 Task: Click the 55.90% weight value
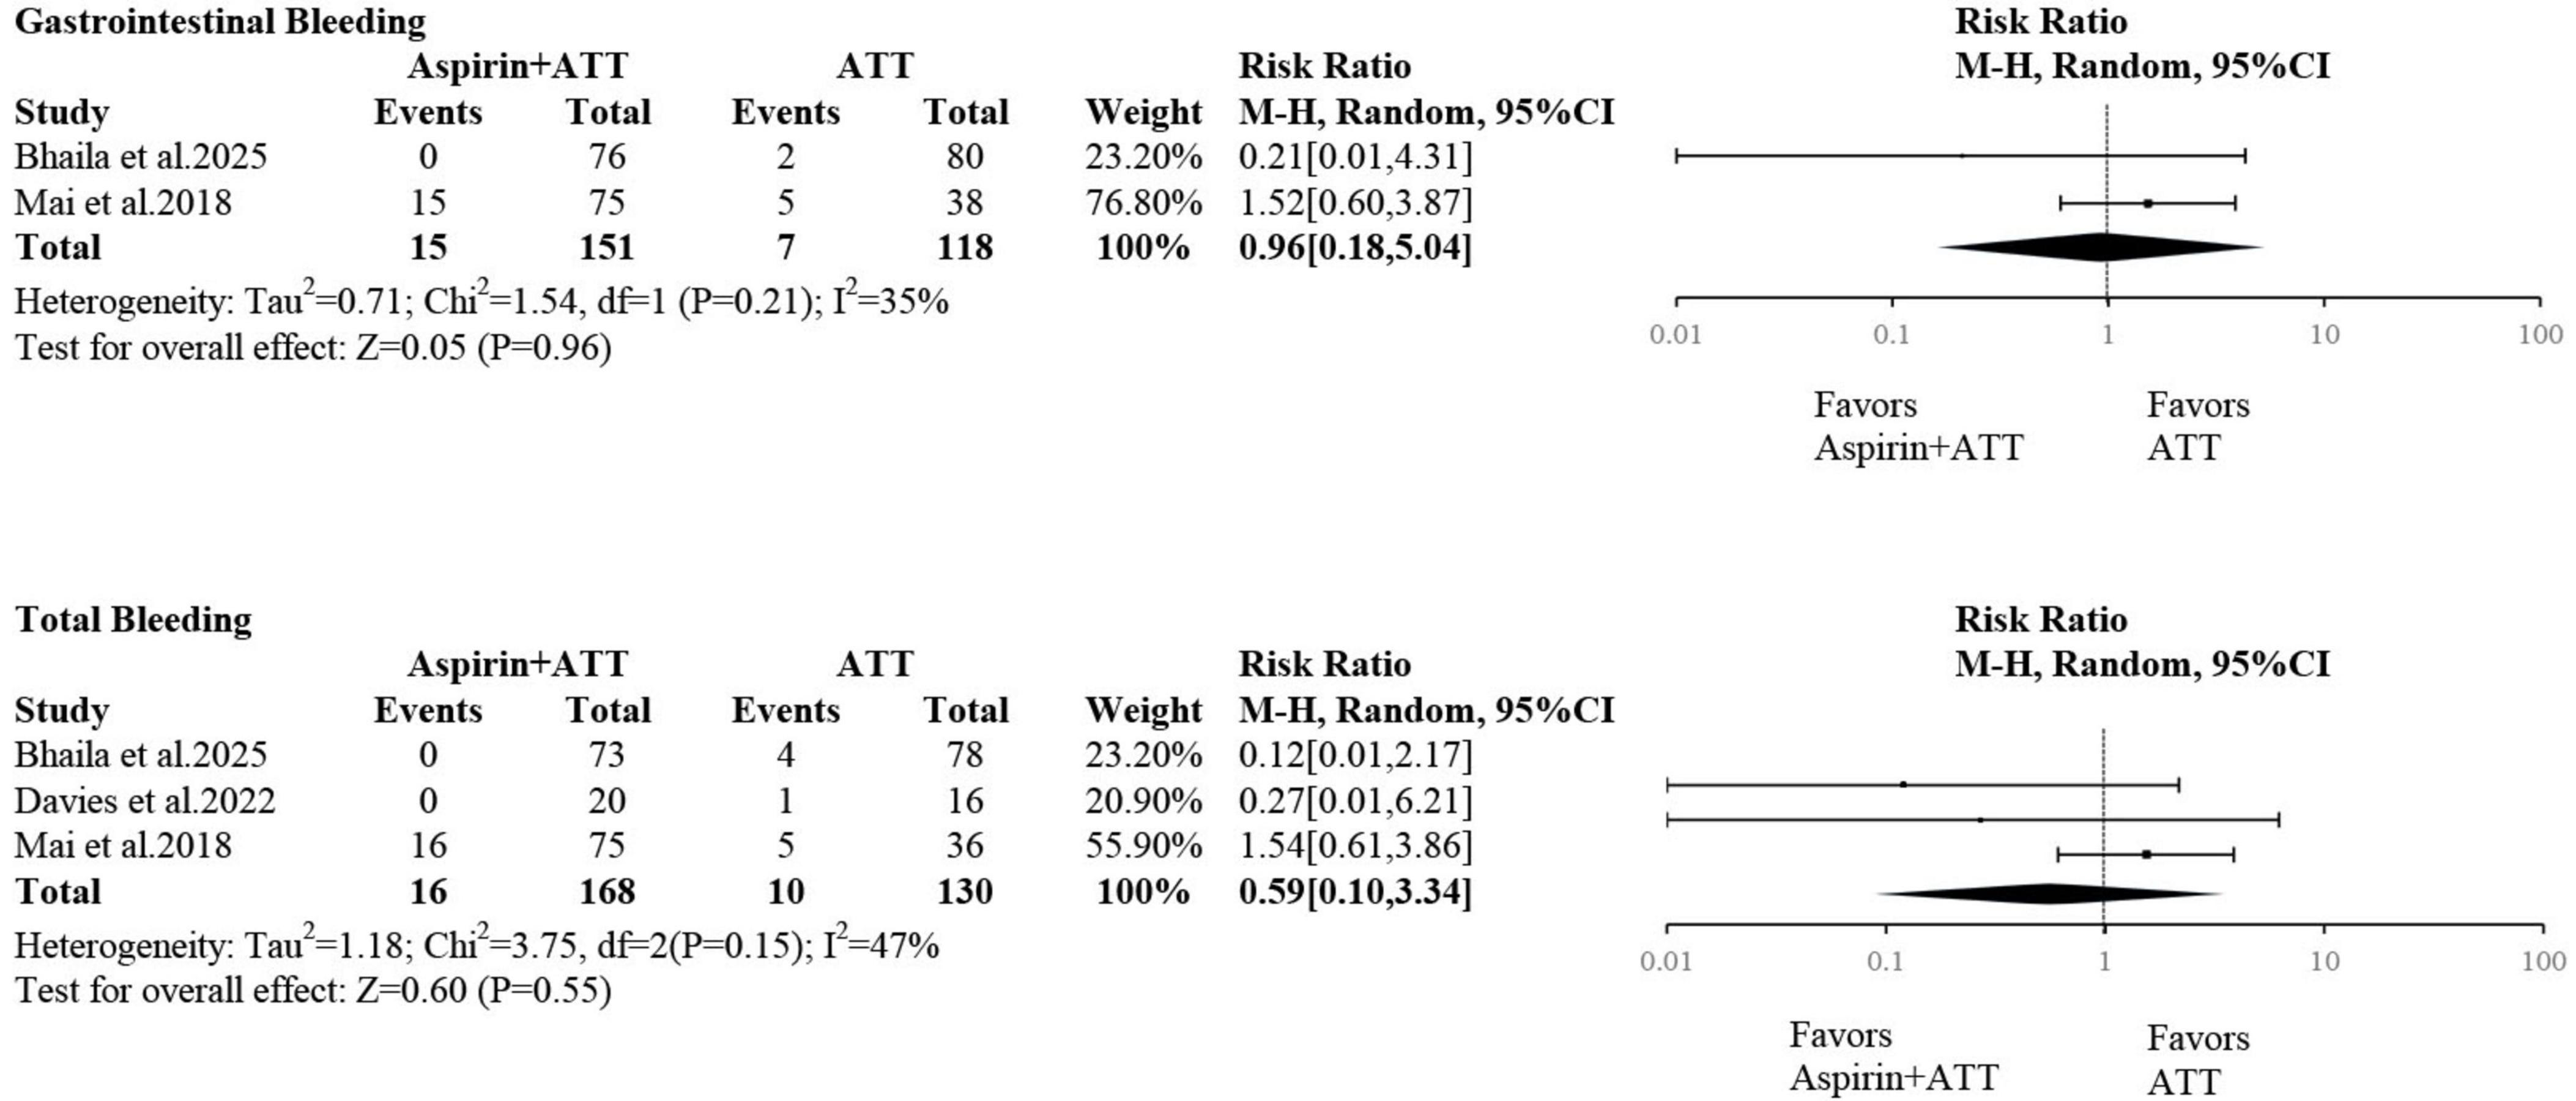click(1143, 846)
